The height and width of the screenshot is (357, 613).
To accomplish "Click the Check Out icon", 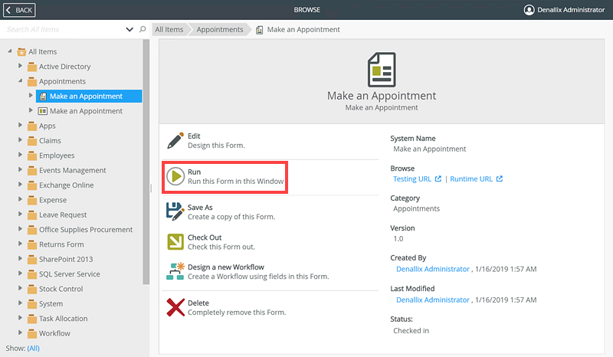I will coord(175,242).
